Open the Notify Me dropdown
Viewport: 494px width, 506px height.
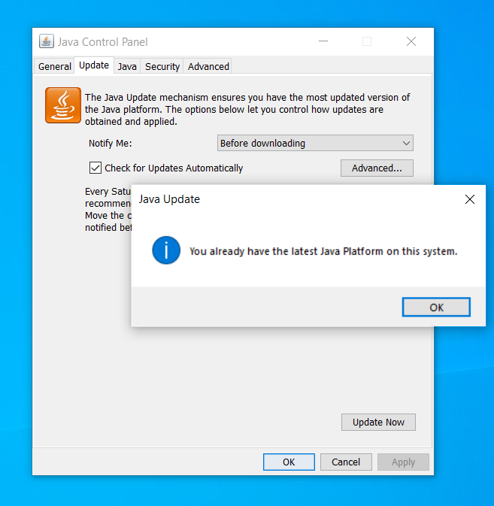pyautogui.click(x=315, y=143)
